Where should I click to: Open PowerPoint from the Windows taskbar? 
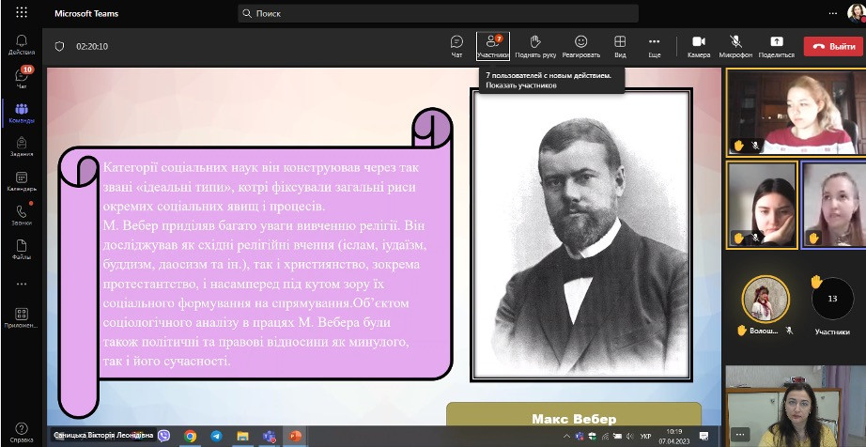tap(296, 437)
